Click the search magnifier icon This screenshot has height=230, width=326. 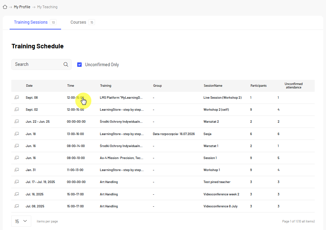[x=66, y=64]
